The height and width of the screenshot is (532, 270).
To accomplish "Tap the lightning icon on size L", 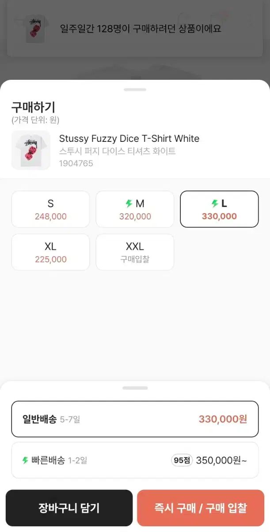I will (215, 203).
